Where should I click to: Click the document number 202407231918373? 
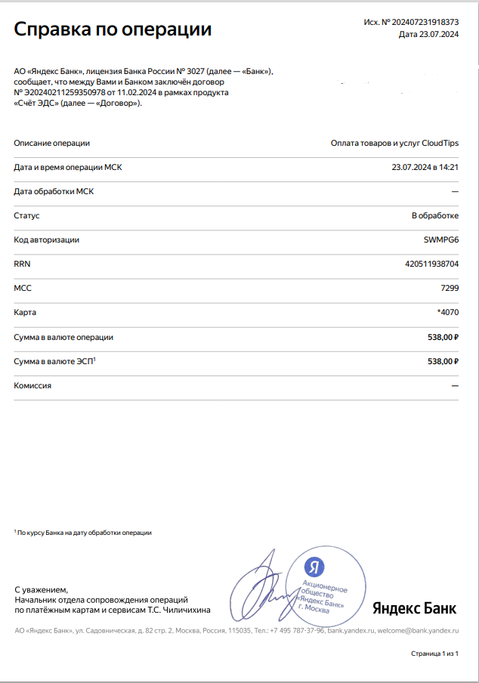pos(425,22)
